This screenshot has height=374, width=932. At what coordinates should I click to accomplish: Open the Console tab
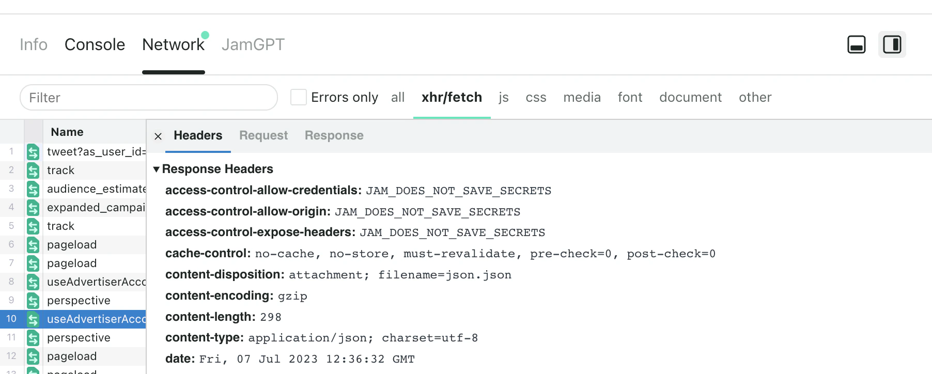coord(95,44)
